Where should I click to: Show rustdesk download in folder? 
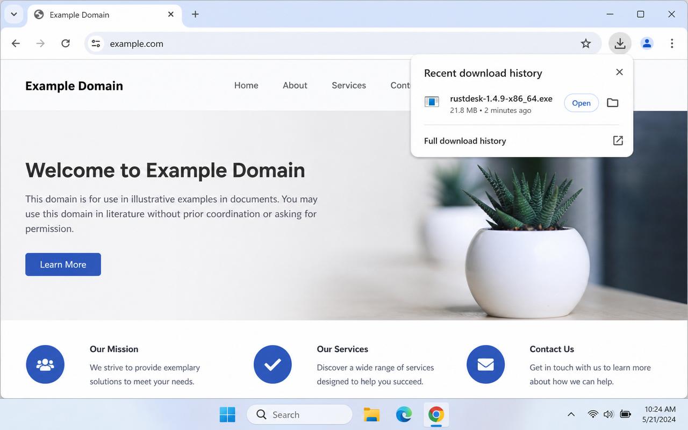(x=613, y=103)
